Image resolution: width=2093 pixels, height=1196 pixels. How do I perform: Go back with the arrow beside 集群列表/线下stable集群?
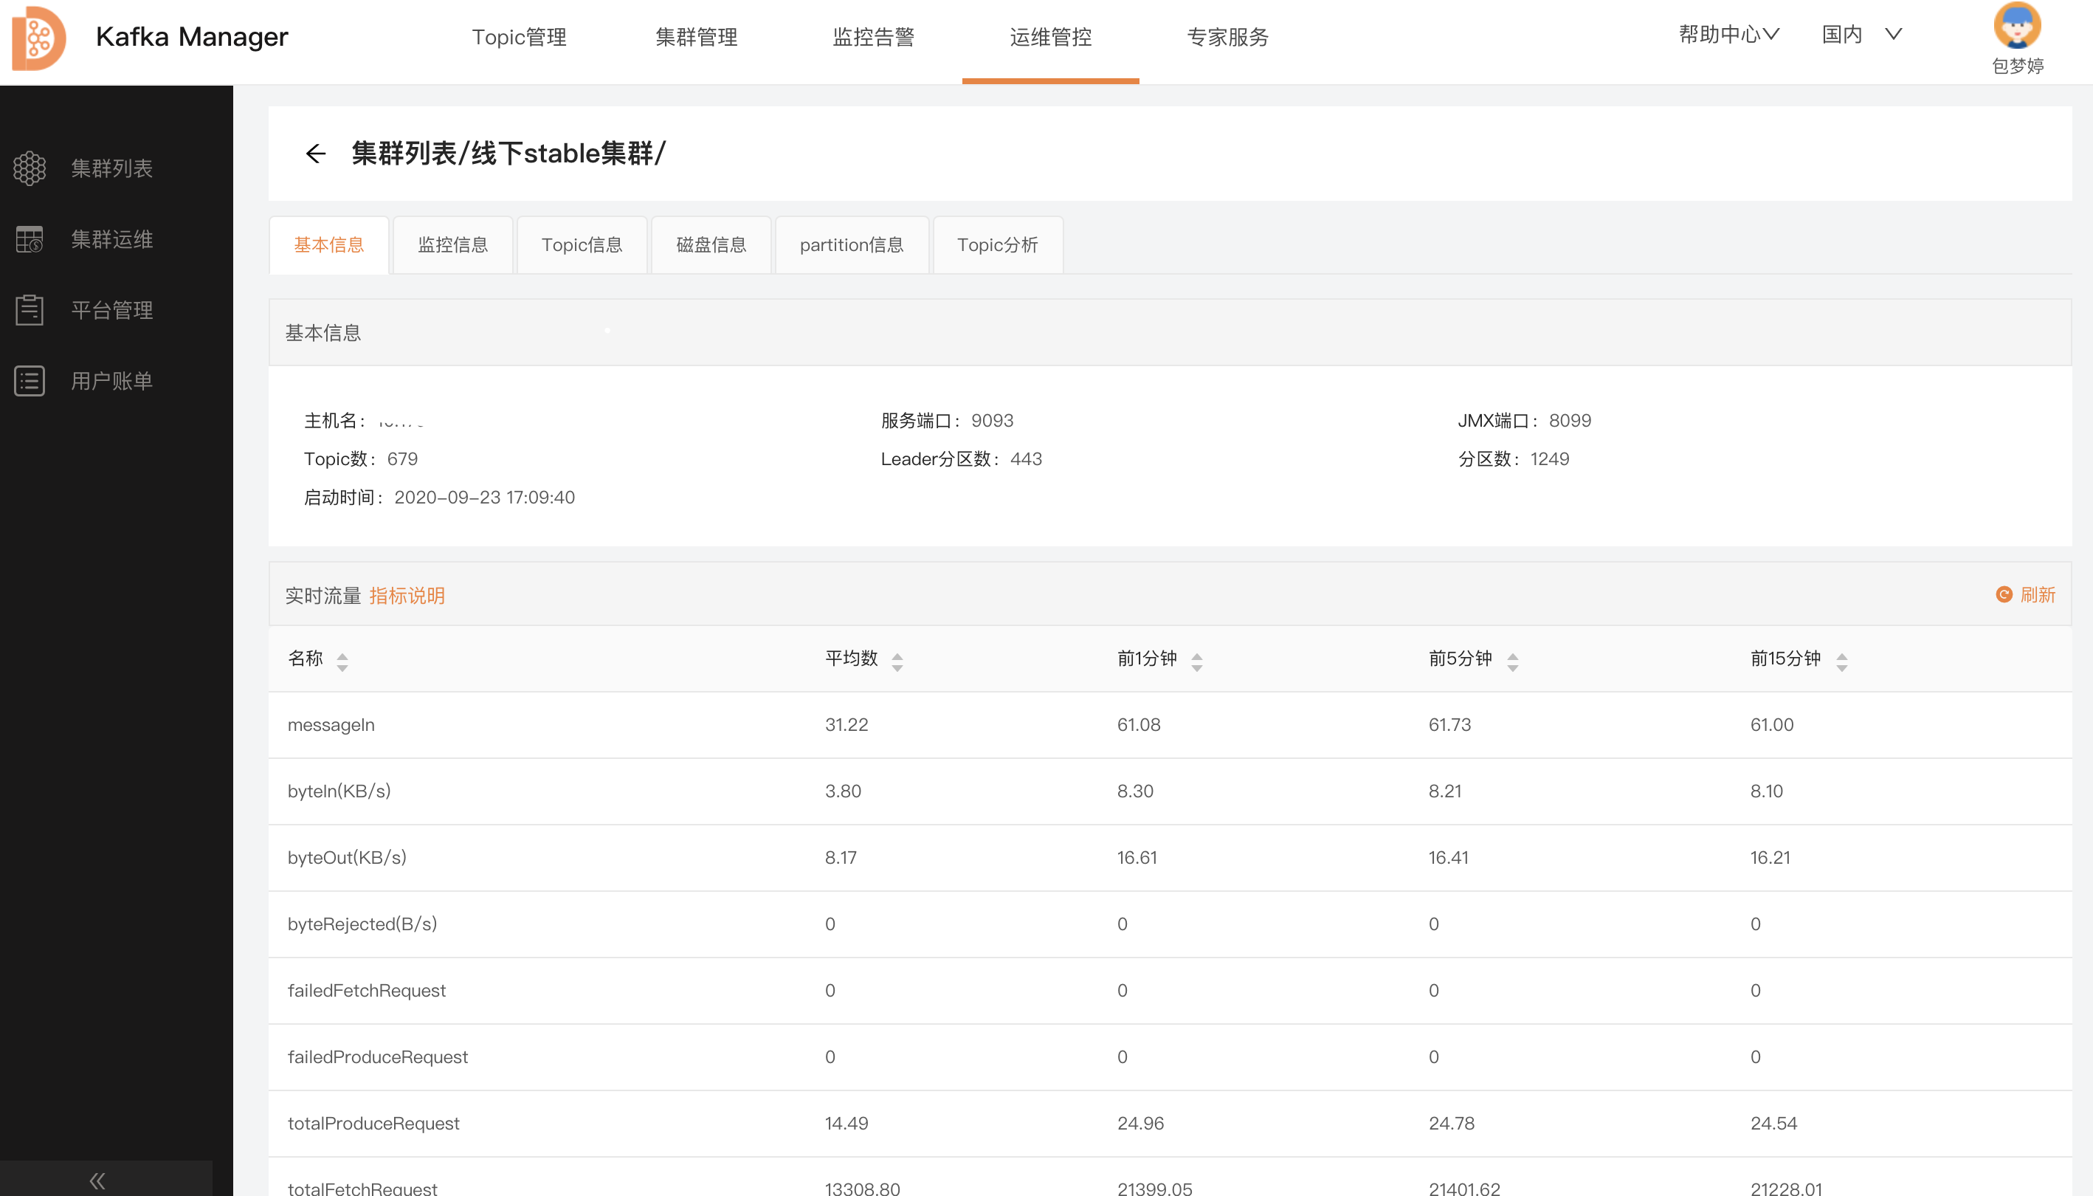(316, 154)
